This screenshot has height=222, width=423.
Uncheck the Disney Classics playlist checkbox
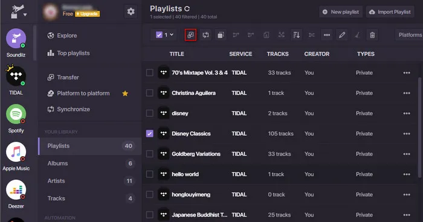150,134
